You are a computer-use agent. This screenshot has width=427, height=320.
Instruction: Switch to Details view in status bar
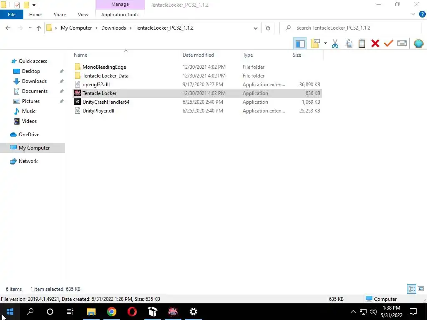(x=412, y=289)
